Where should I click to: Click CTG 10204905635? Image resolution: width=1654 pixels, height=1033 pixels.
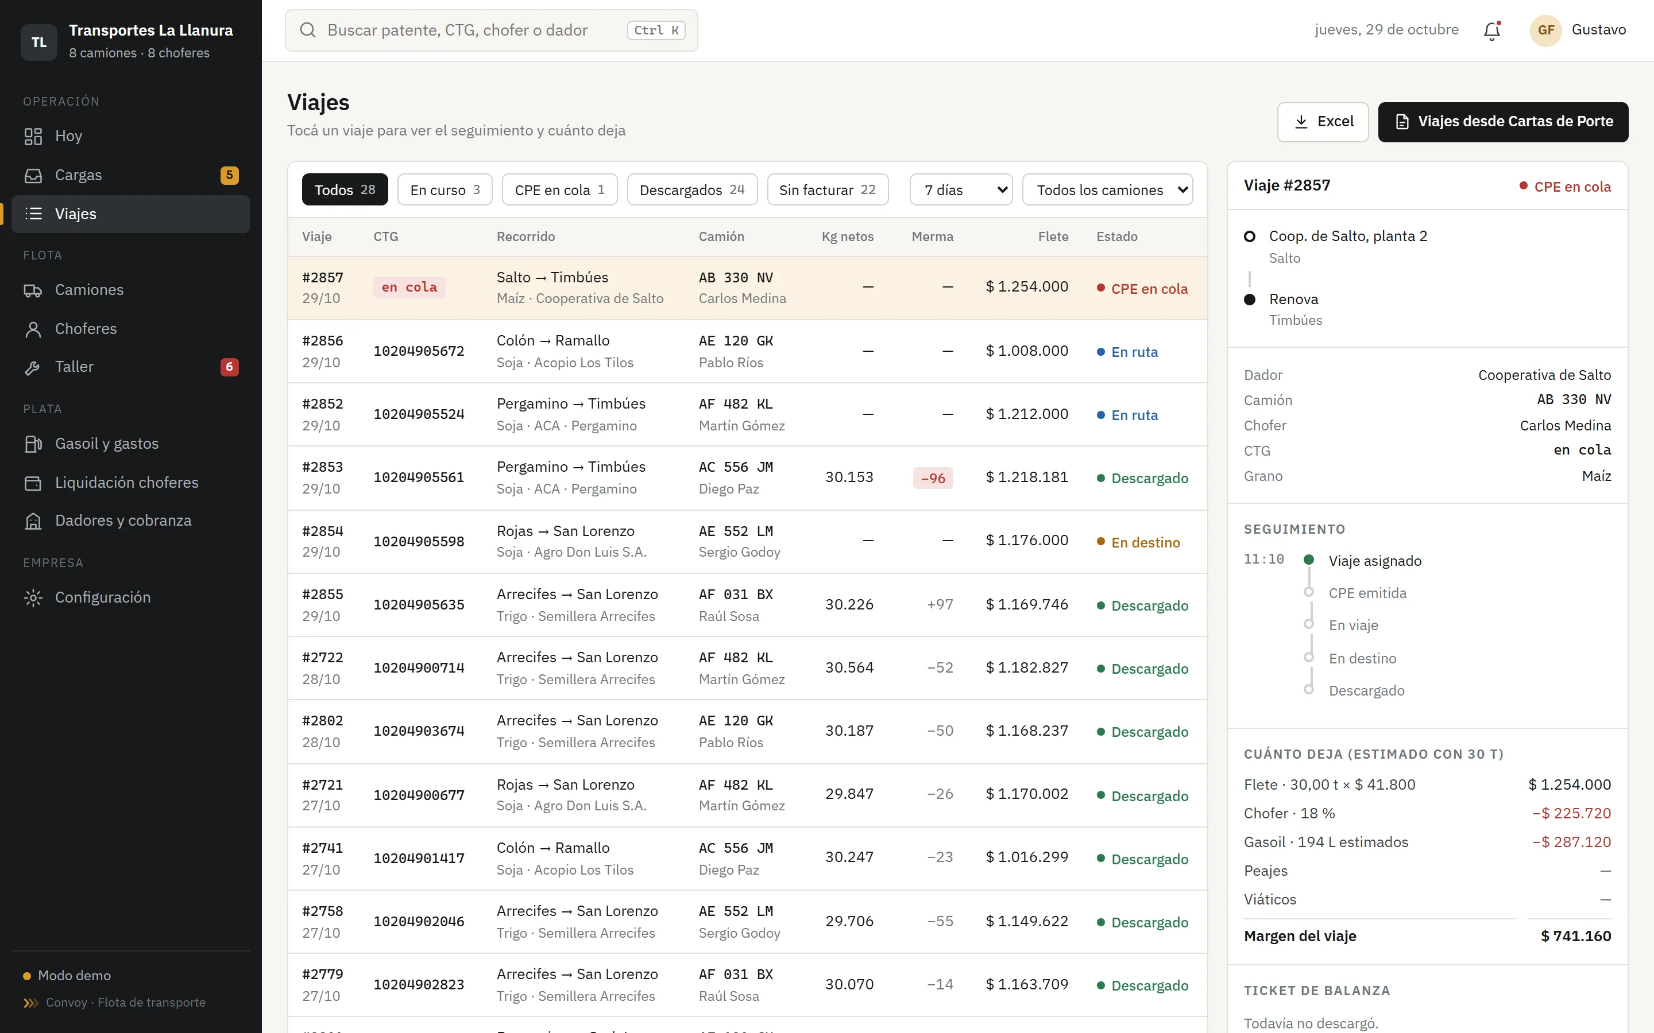pyautogui.click(x=418, y=605)
